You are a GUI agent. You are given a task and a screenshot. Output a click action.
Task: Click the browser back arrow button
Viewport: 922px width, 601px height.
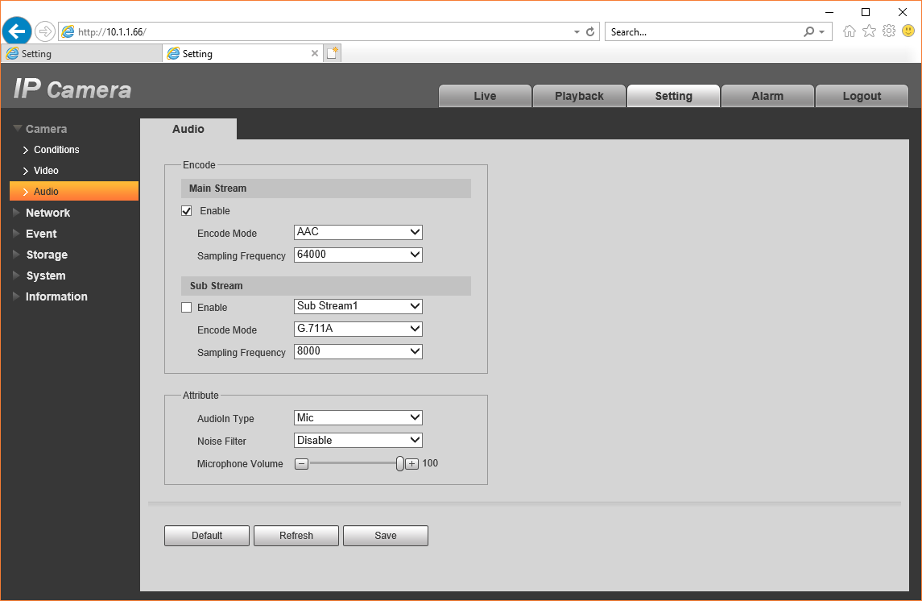pyautogui.click(x=16, y=31)
